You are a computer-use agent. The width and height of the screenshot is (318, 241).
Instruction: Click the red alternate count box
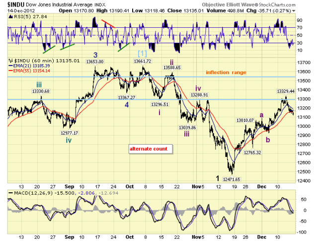(x=151, y=149)
